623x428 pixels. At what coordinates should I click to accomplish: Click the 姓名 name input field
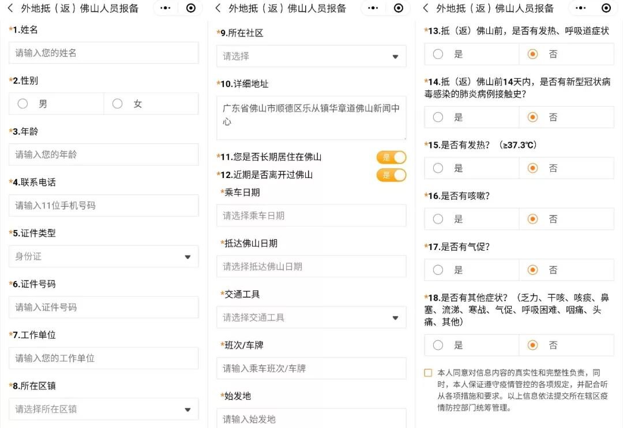tap(104, 53)
